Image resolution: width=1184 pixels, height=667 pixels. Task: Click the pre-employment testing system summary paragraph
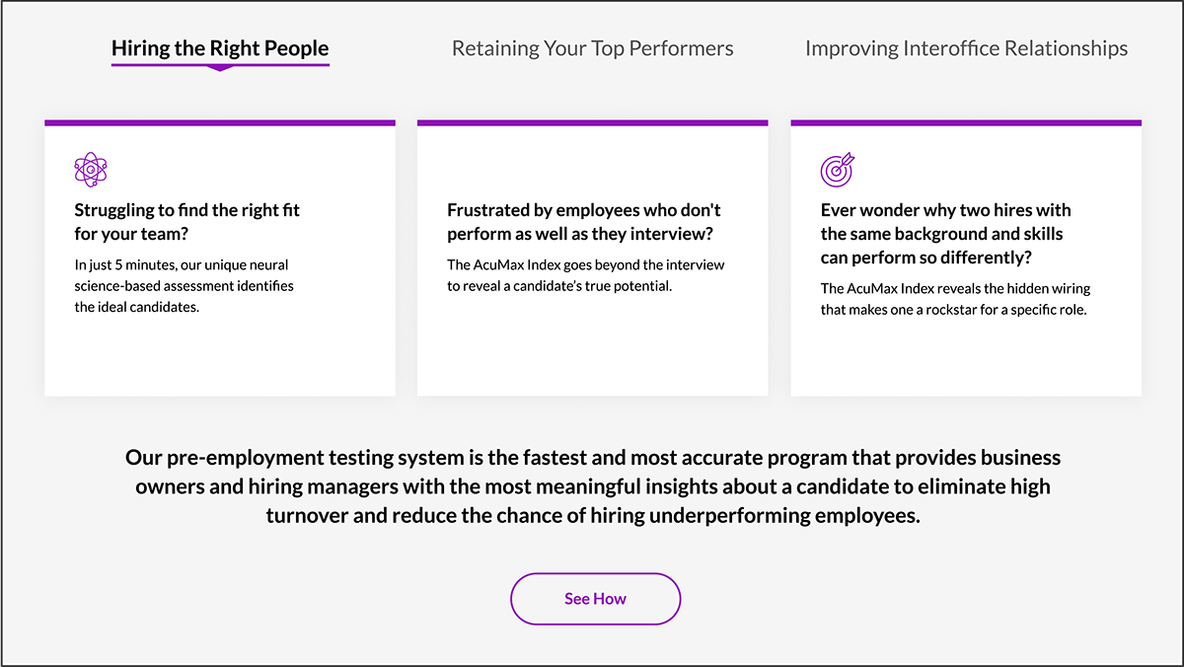tap(593, 486)
